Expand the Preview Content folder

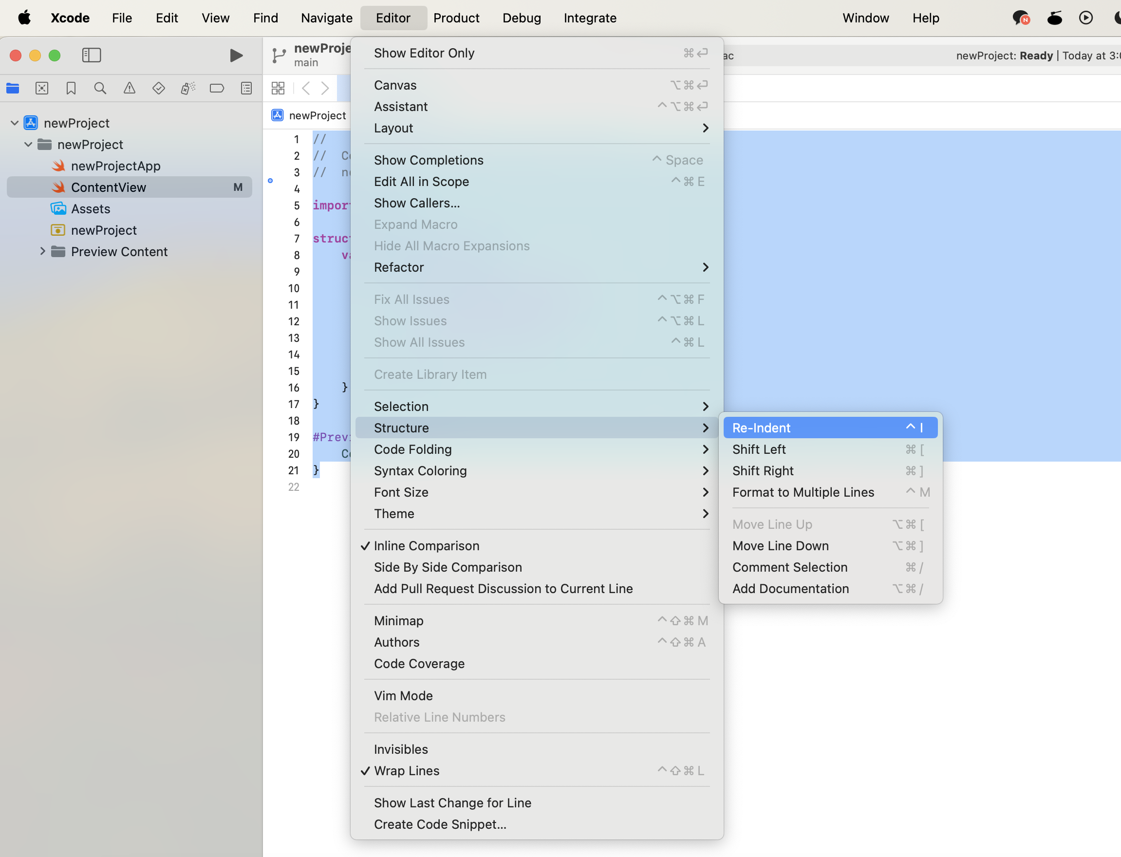(42, 251)
